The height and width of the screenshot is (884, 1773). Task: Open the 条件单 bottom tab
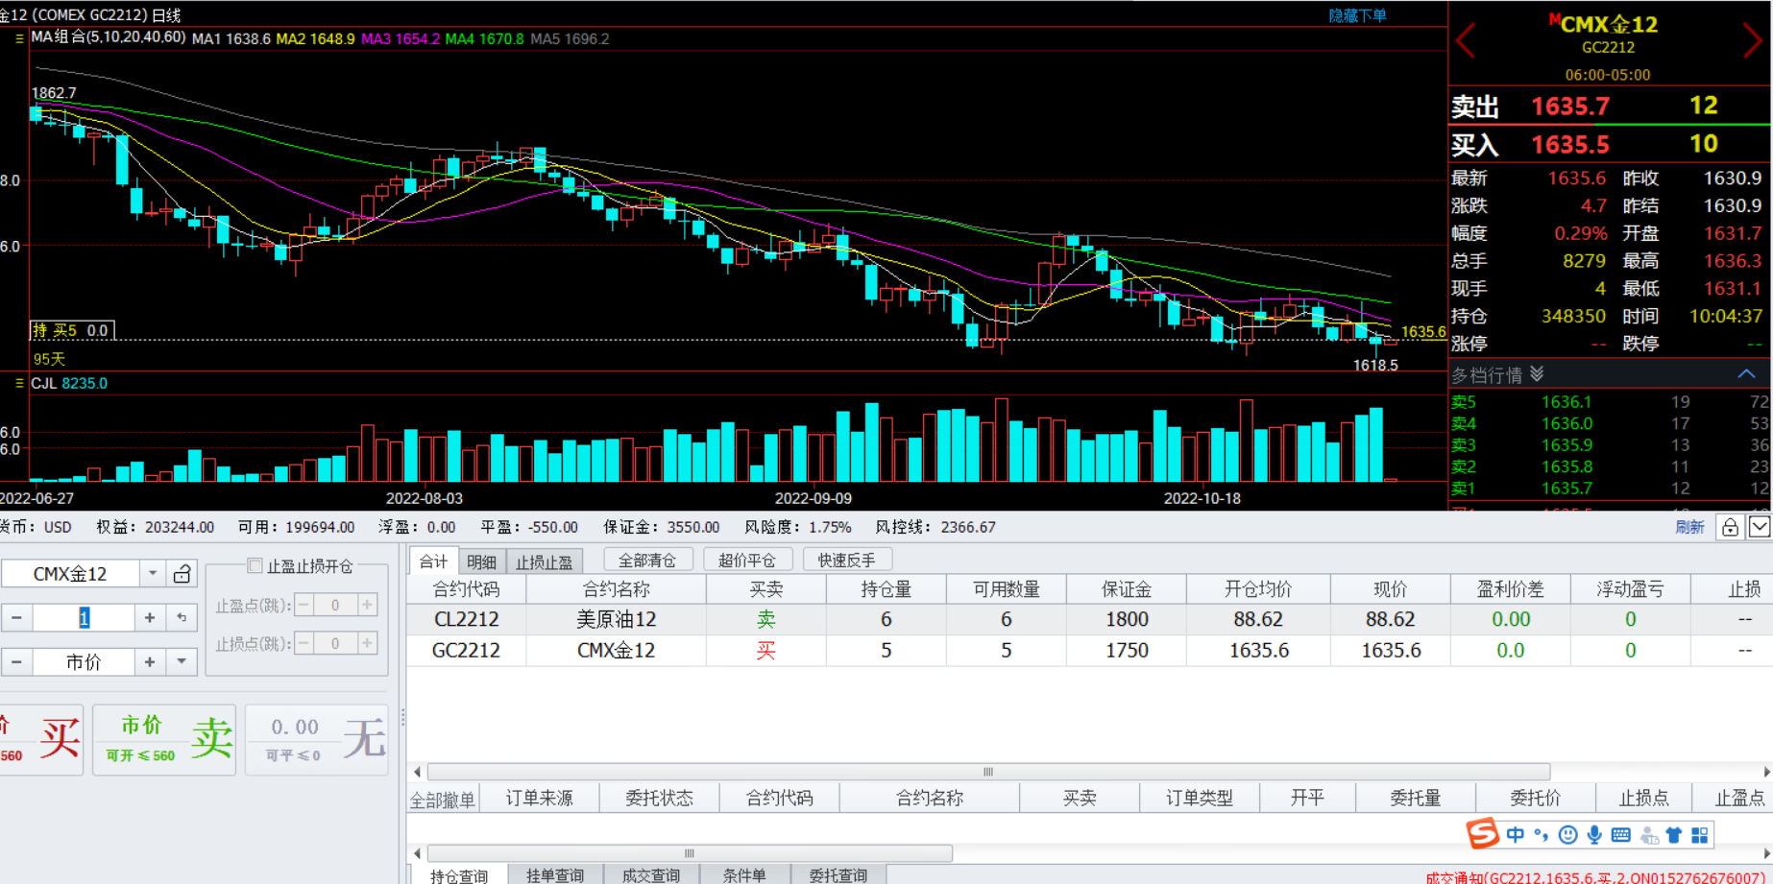744,875
